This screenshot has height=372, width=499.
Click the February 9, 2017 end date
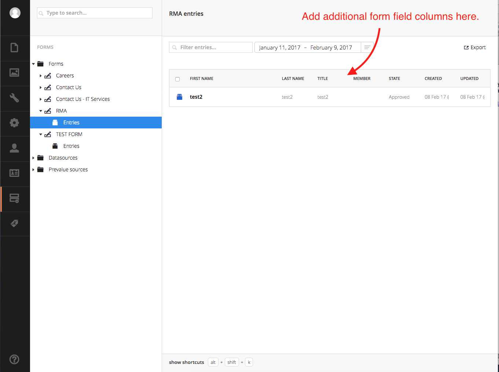pos(331,47)
